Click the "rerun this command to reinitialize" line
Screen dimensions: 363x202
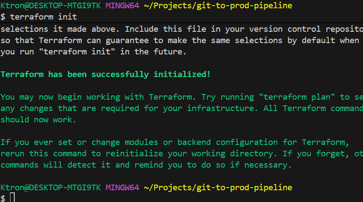coord(130,154)
